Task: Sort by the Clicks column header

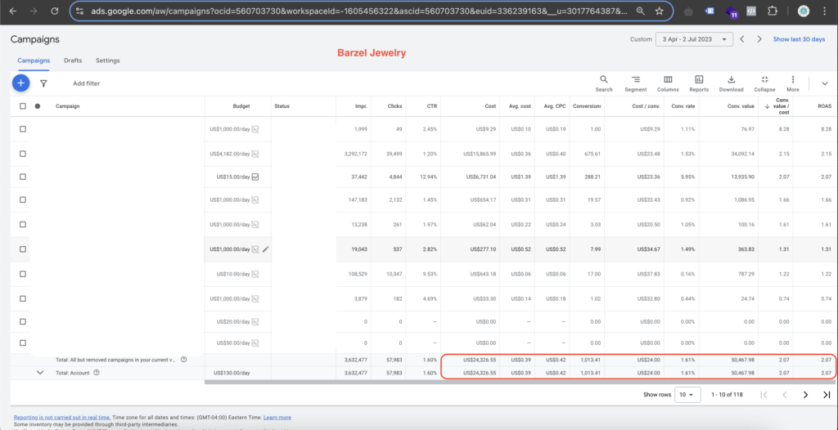Action: click(394, 105)
